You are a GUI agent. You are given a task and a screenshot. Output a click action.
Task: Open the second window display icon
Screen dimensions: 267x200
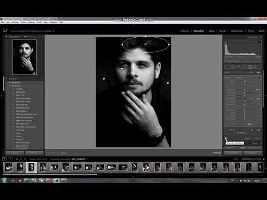11,159
